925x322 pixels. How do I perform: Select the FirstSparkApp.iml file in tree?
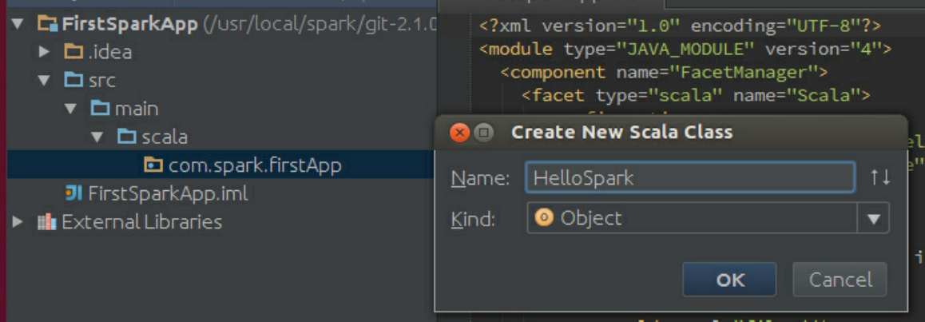tap(167, 193)
